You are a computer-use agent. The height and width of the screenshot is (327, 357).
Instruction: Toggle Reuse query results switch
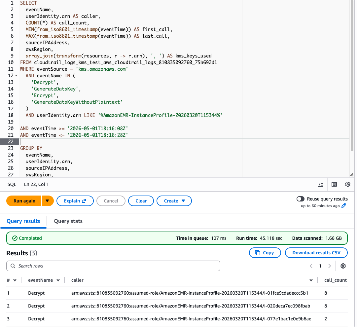click(x=300, y=199)
